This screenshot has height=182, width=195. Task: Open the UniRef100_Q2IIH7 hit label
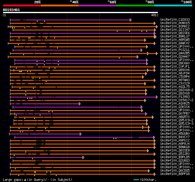tap(175, 30)
